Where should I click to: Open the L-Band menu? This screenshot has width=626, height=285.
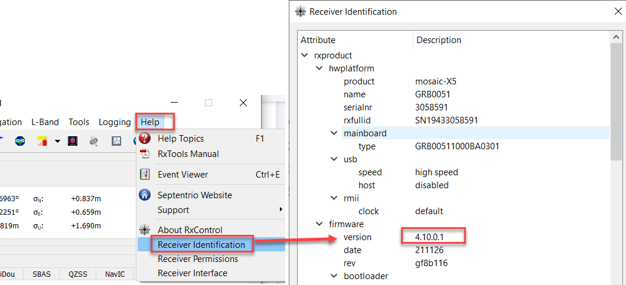[45, 122]
